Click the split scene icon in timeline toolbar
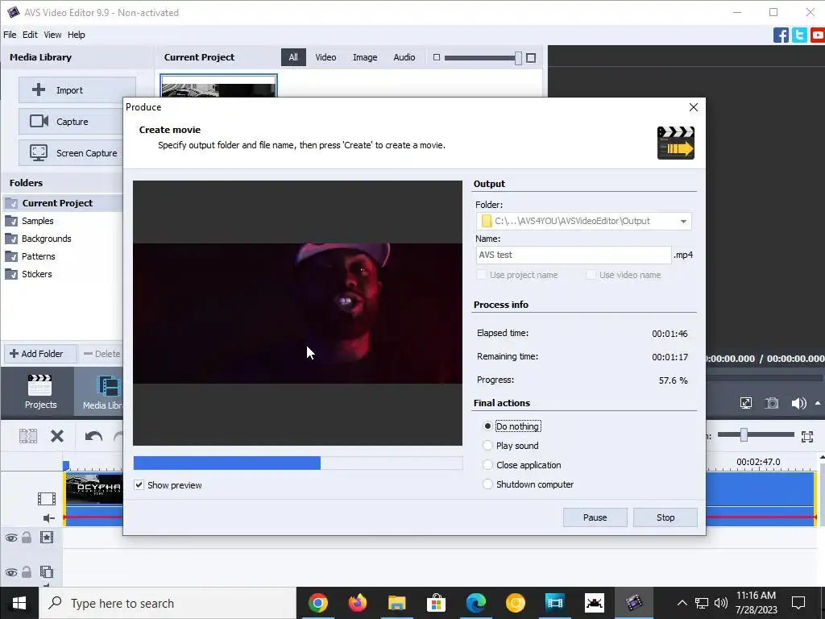The width and height of the screenshot is (825, 619). 28,436
